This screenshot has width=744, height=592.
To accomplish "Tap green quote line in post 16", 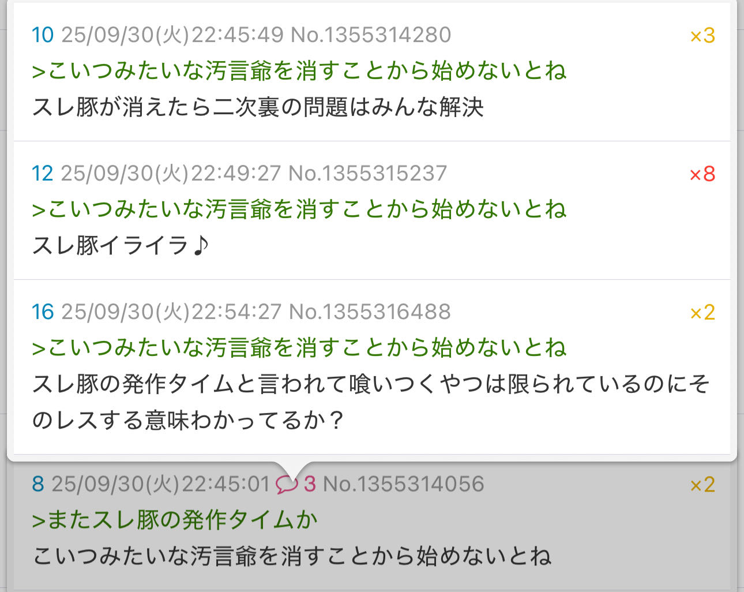I will coord(299,348).
